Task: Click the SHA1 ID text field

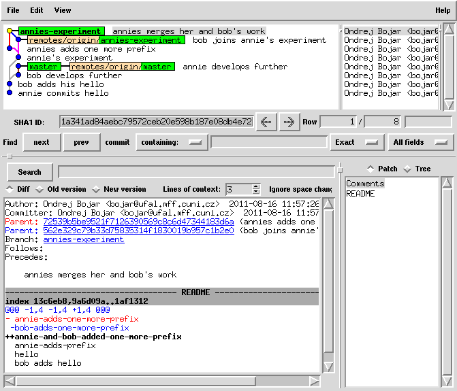Action: (156, 122)
